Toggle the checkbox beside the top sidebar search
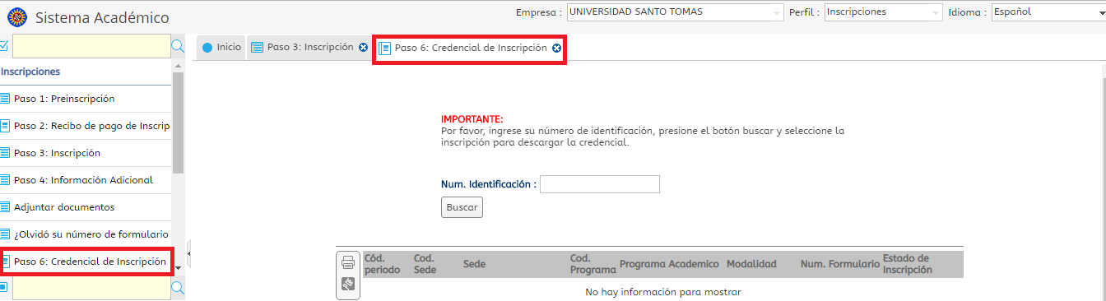This screenshot has width=1106, height=301. [x=4, y=46]
